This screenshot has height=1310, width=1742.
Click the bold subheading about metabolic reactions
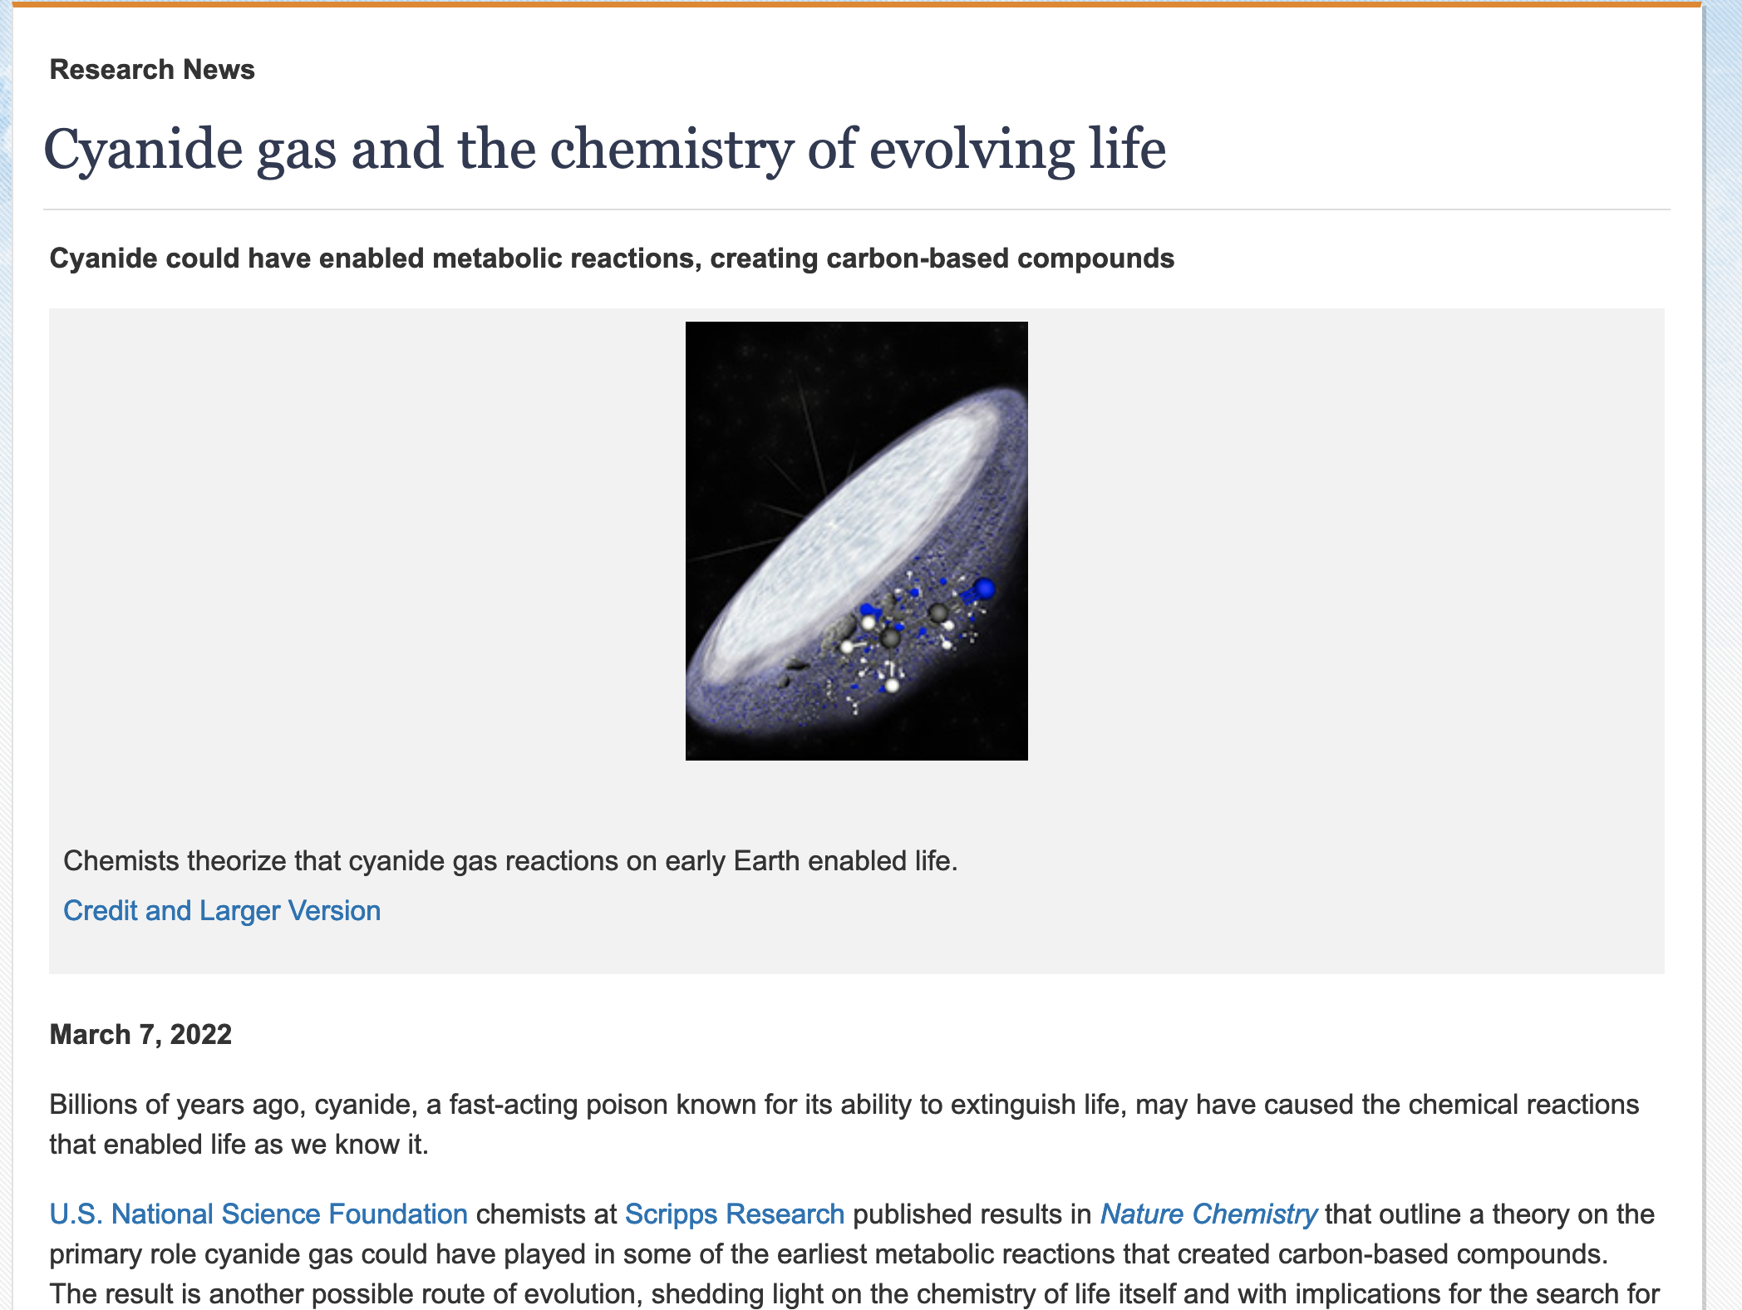pyautogui.click(x=612, y=259)
